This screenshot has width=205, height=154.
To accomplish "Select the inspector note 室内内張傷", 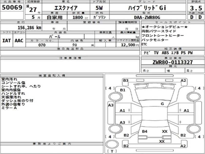I will click(11, 90).
